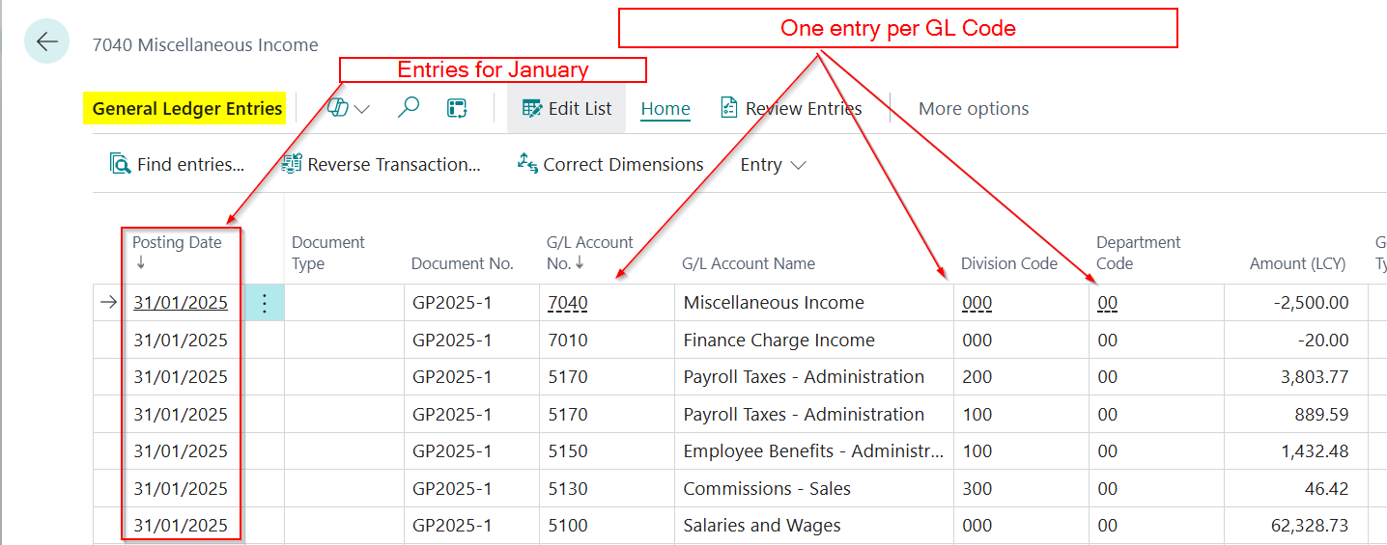Screen dimensions: 1387x545
Task: Select the Salaries and Wages row
Action: (x=761, y=526)
